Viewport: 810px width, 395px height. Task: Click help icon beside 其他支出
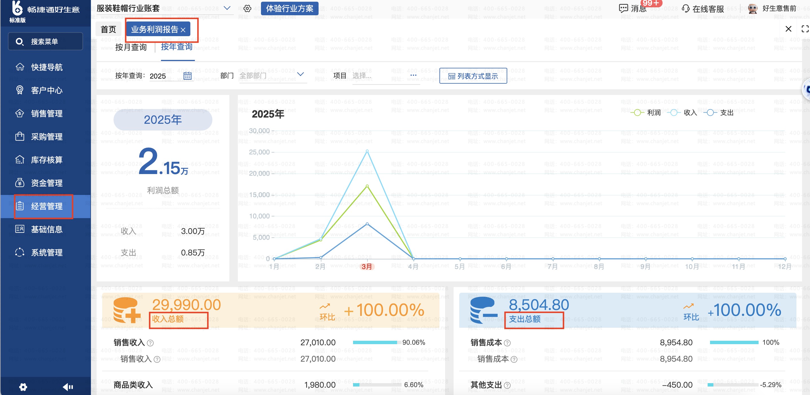(x=507, y=385)
